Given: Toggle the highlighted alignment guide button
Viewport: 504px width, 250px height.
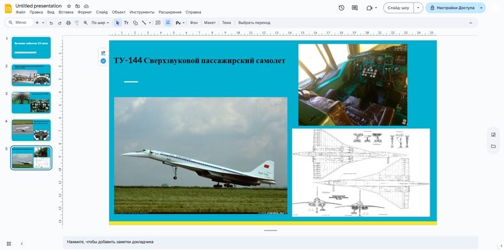Looking at the screenshot, I should (x=168, y=23).
